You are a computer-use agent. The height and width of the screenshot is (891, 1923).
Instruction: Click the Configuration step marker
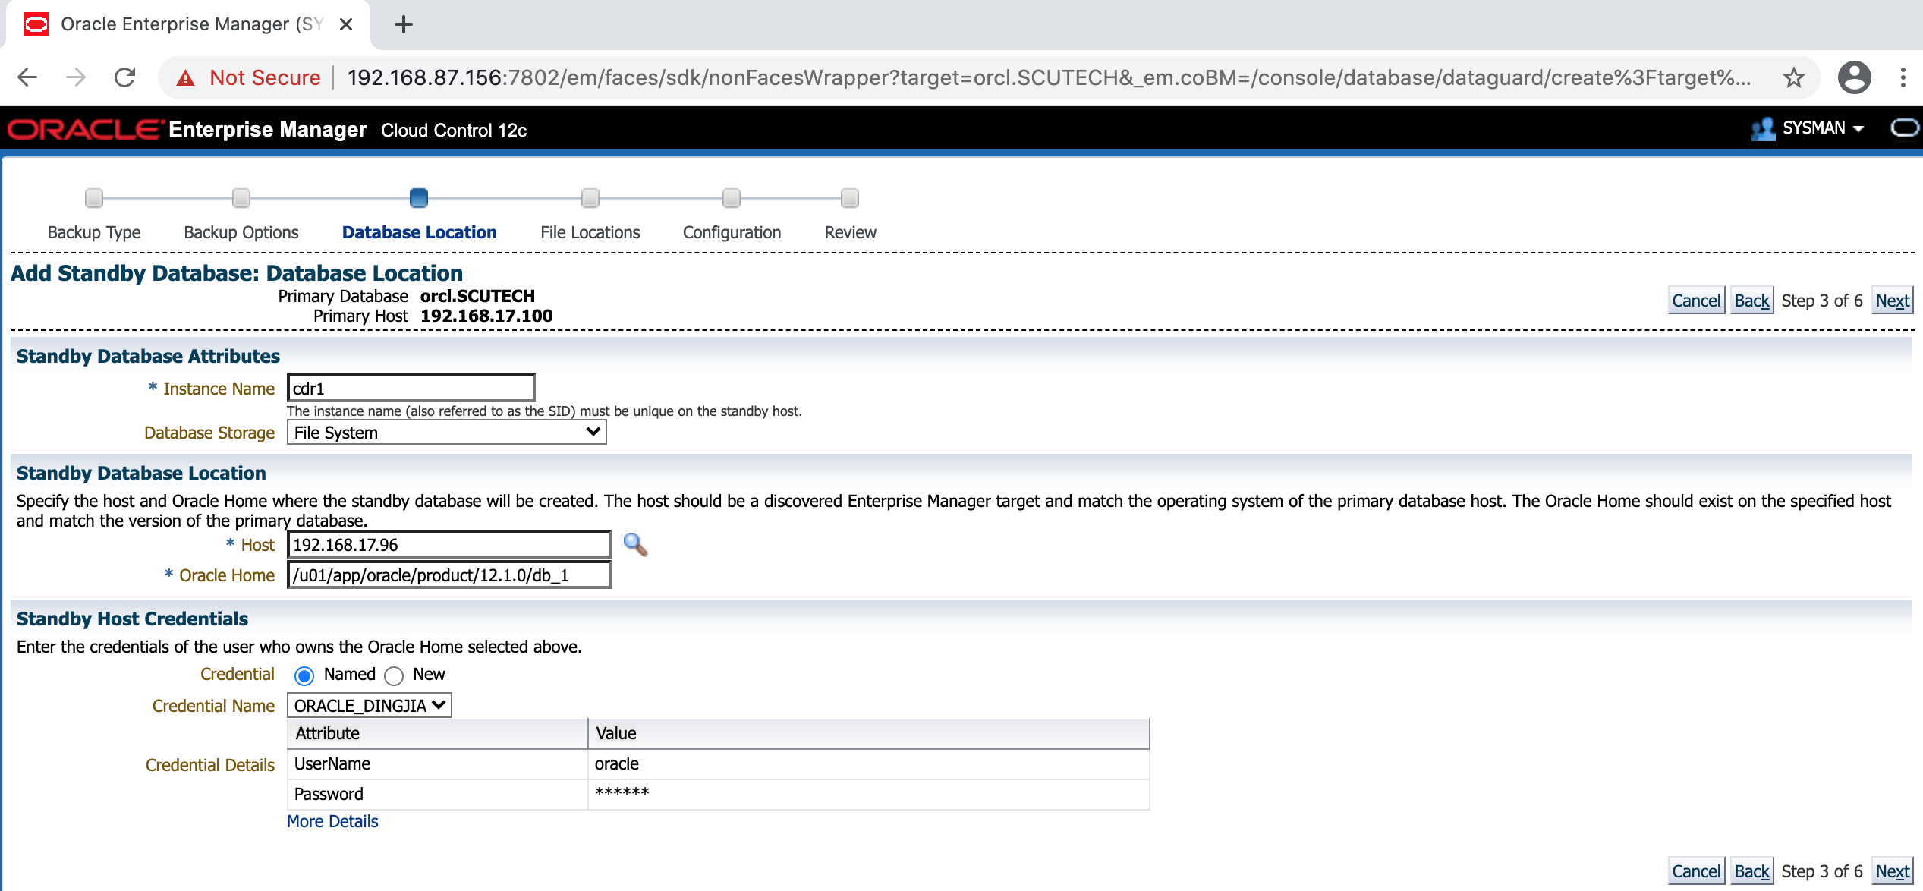(732, 198)
